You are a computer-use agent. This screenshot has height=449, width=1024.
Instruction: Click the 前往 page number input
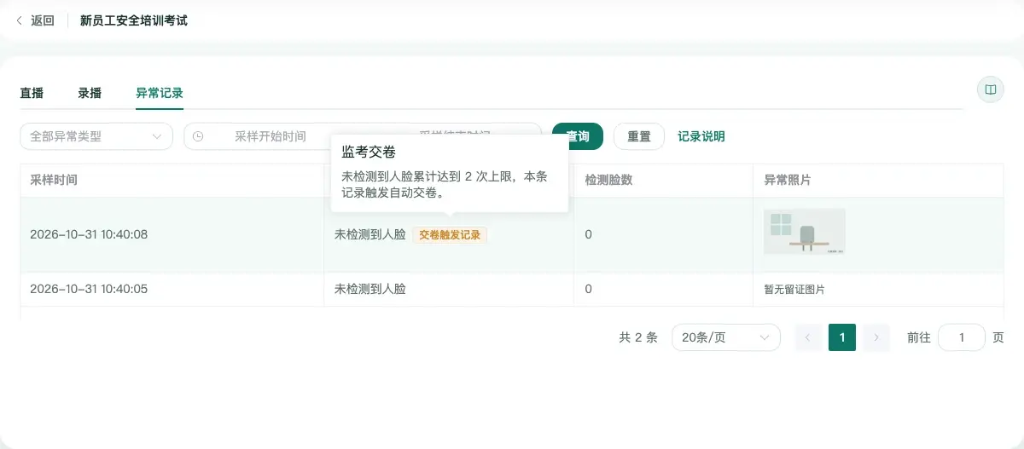click(x=962, y=337)
